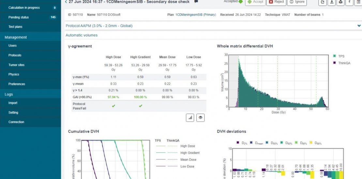Open the 1CDMeningeomSIB (Primary) plan link
Screen dimensions: 362x179
(196, 15)
